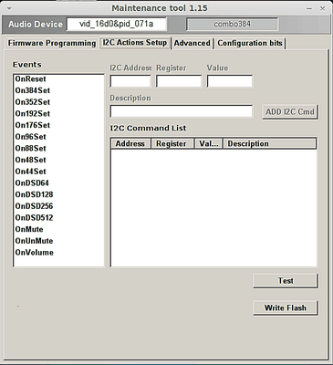Click the Test button
Screen dimensions: 333x365
(x=286, y=281)
